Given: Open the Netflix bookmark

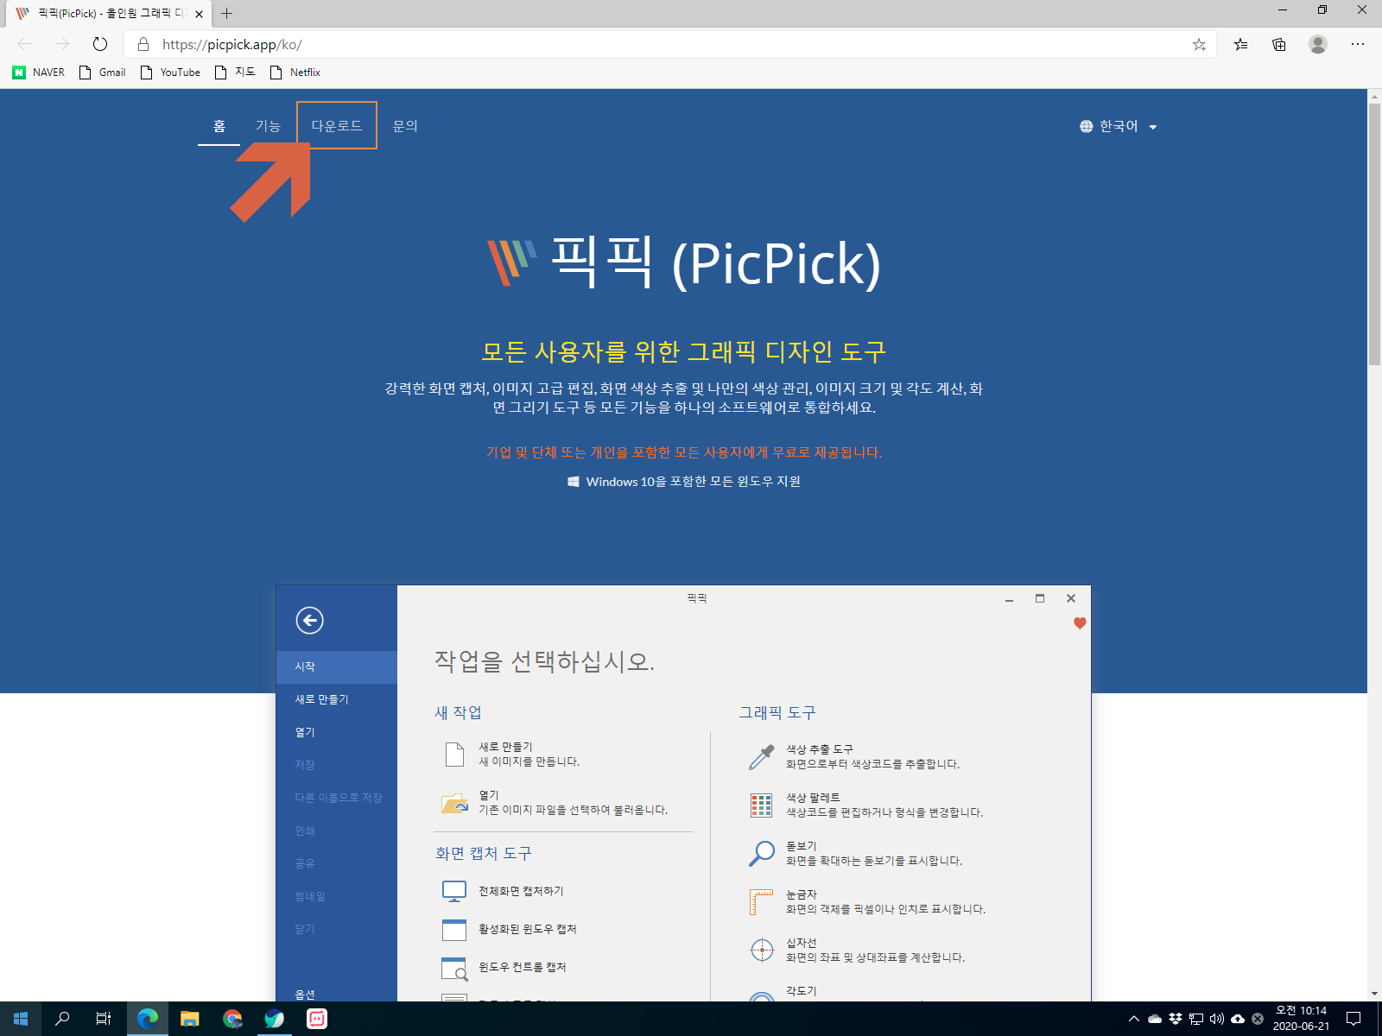Looking at the screenshot, I should point(295,73).
